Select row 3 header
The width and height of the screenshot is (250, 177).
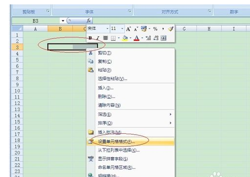(x=17, y=47)
